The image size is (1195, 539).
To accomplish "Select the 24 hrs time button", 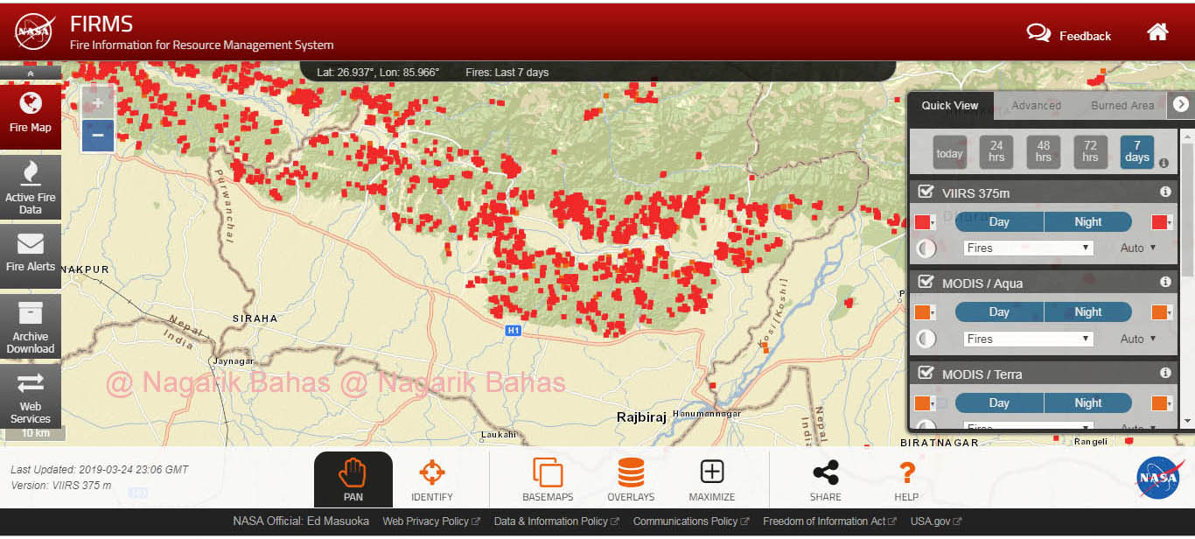I will (996, 152).
